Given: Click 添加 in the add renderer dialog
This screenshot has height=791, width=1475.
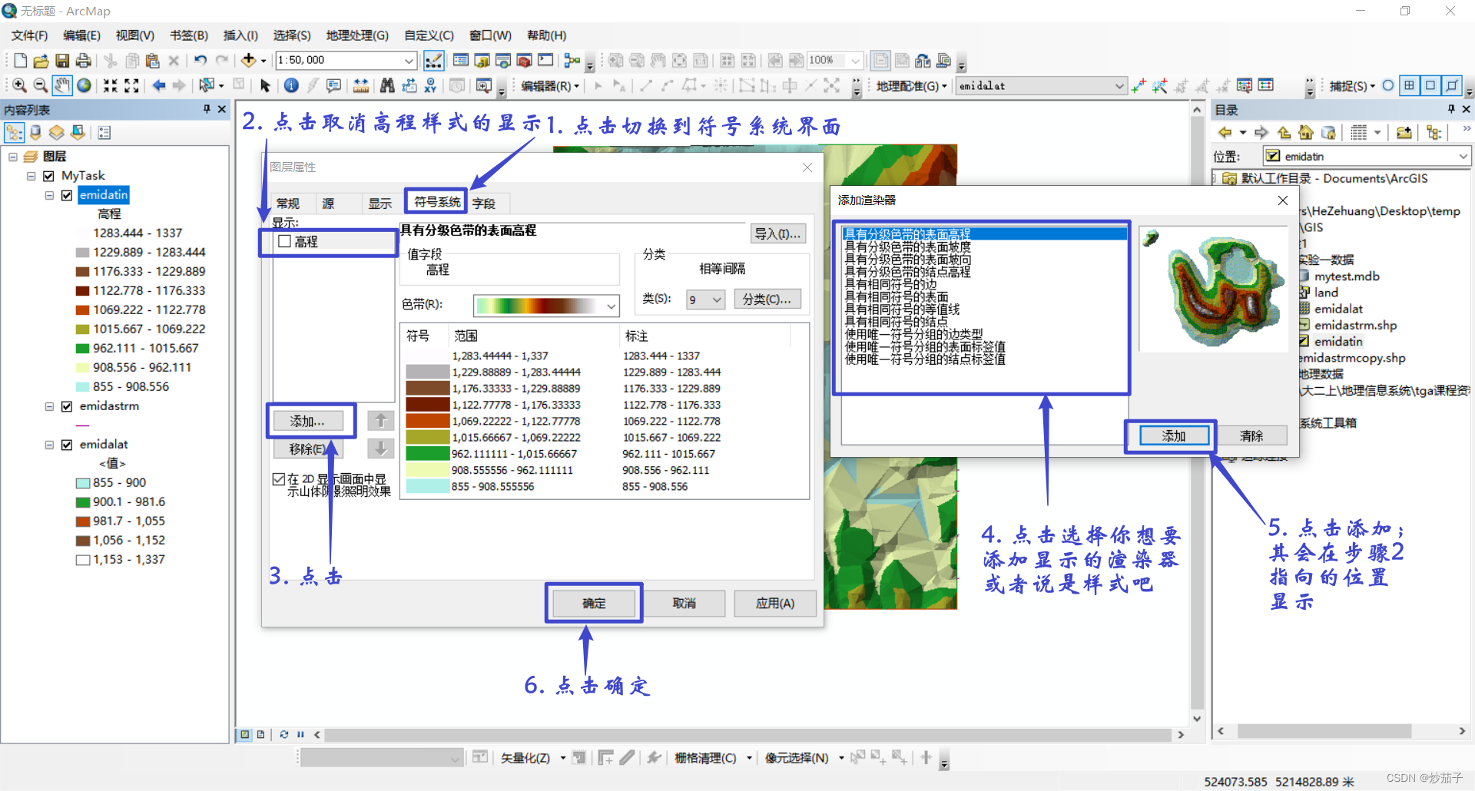Looking at the screenshot, I should (1173, 436).
